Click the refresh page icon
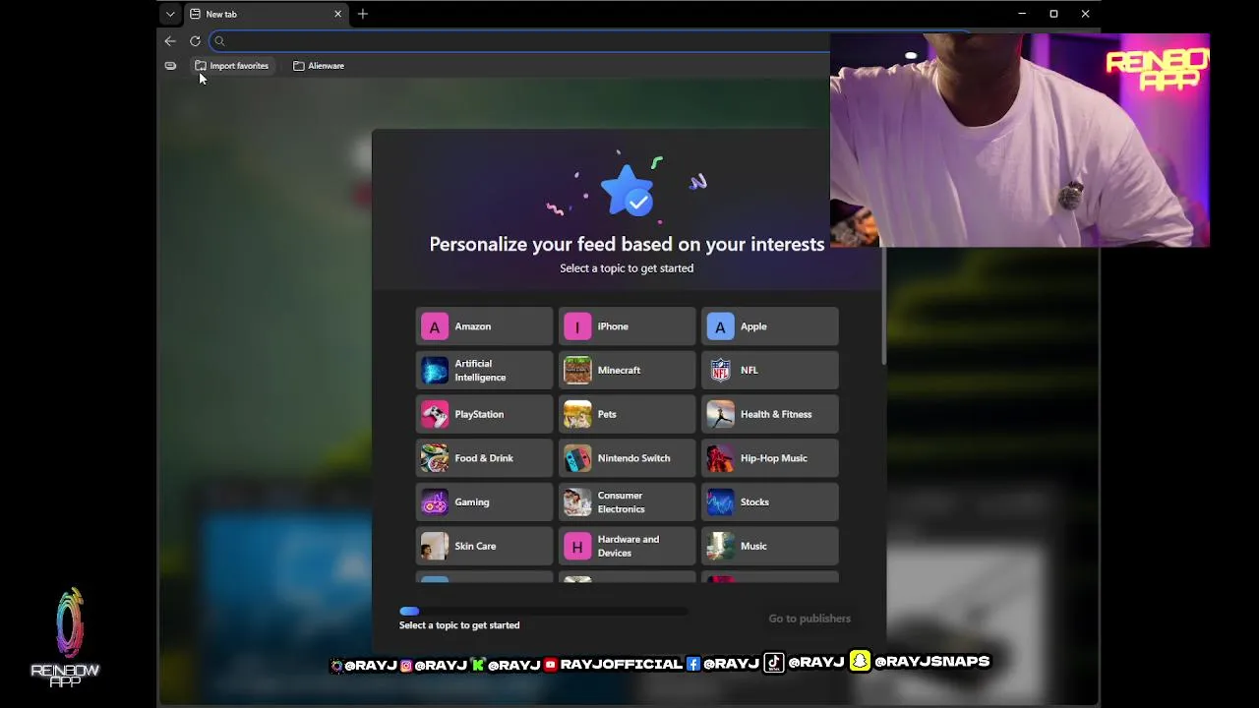Screen dimensions: 1259x708 click(x=195, y=41)
